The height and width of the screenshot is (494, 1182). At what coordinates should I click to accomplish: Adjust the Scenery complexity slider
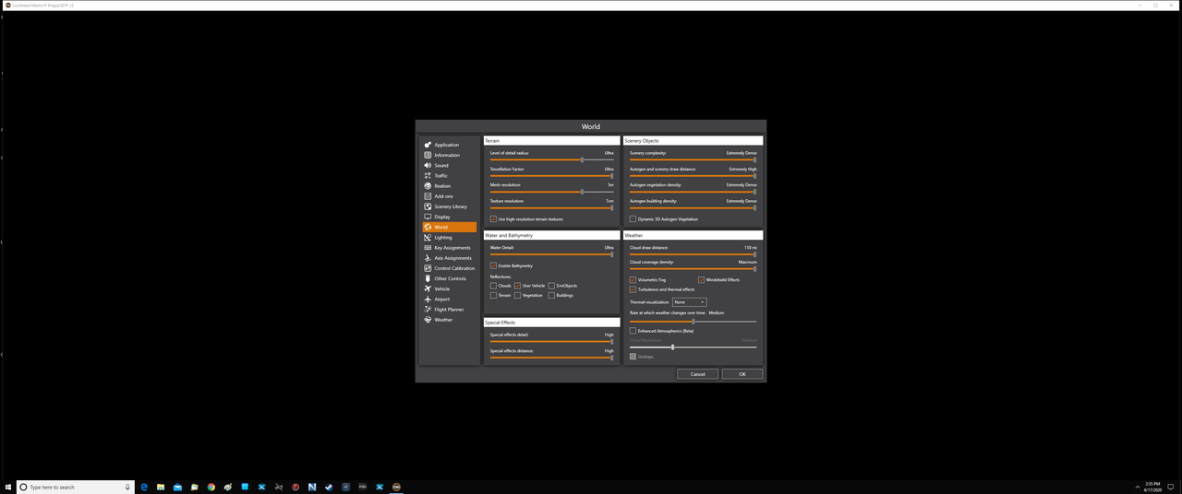(x=693, y=159)
